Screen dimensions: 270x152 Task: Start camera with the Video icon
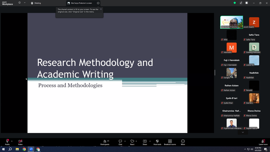[20, 142]
